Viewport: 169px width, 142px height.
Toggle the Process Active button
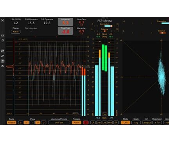pos(77,122)
